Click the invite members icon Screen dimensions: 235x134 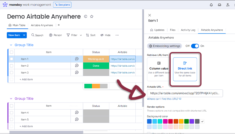pyautogui.click(x=228, y=5)
